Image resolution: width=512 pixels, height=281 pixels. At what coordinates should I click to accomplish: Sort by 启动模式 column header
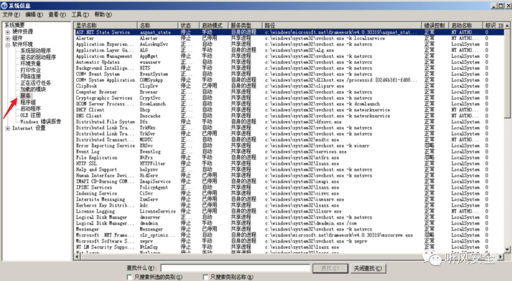tap(213, 26)
